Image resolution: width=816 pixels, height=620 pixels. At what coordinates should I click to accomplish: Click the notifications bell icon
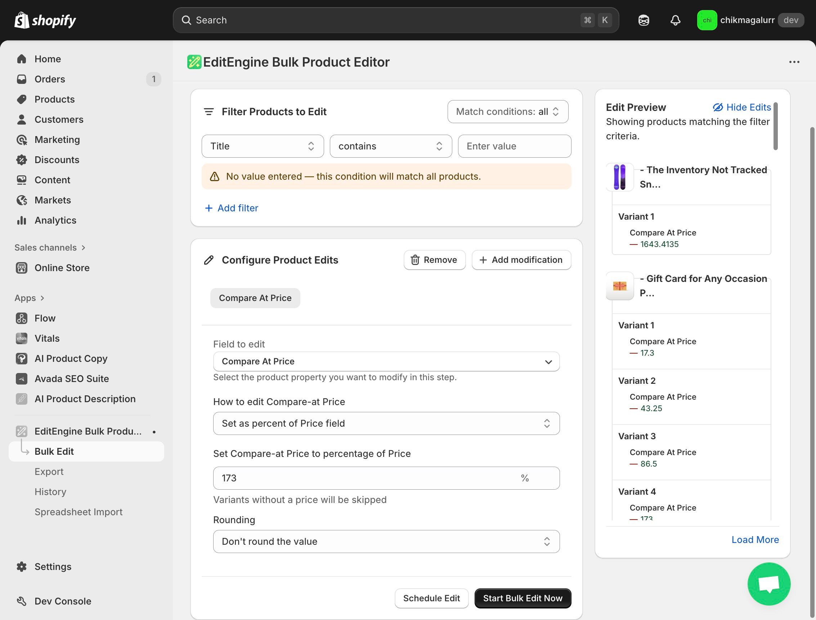pos(675,20)
